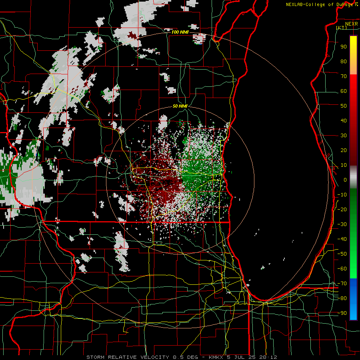Viewport: 360px width, 360px height.
Task: Click the 20 value on the velocity scale
Action: point(344,150)
